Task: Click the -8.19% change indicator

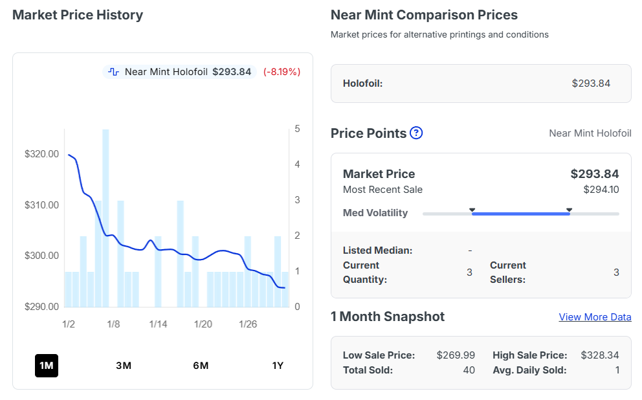Action: 282,72
